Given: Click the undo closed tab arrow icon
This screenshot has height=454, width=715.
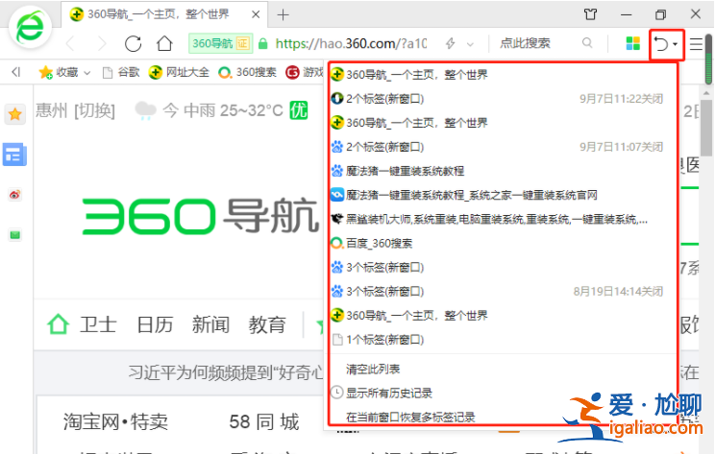Looking at the screenshot, I should tap(661, 44).
